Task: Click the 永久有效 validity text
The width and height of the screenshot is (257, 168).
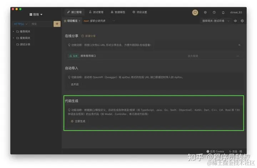Action: tap(193, 56)
